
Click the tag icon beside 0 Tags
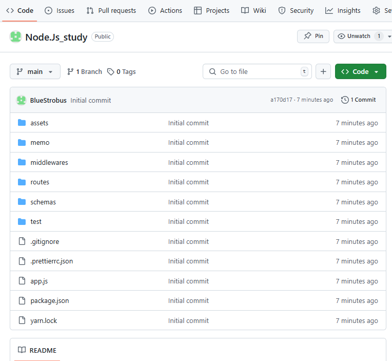110,72
